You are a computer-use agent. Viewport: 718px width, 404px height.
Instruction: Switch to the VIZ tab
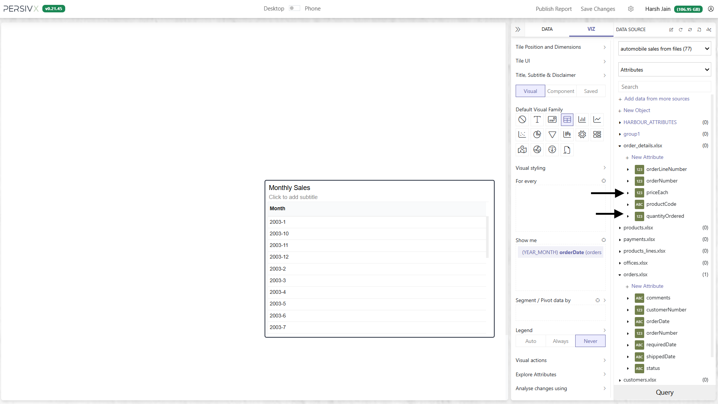pyautogui.click(x=591, y=29)
